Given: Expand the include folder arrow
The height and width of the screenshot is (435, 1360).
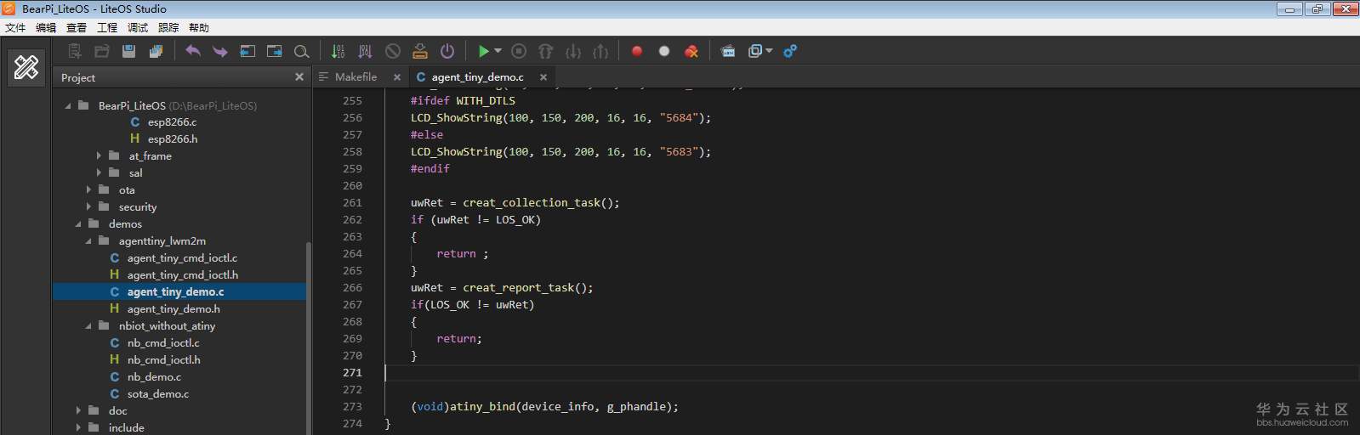Looking at the screenshot, I should coord(78,427).
